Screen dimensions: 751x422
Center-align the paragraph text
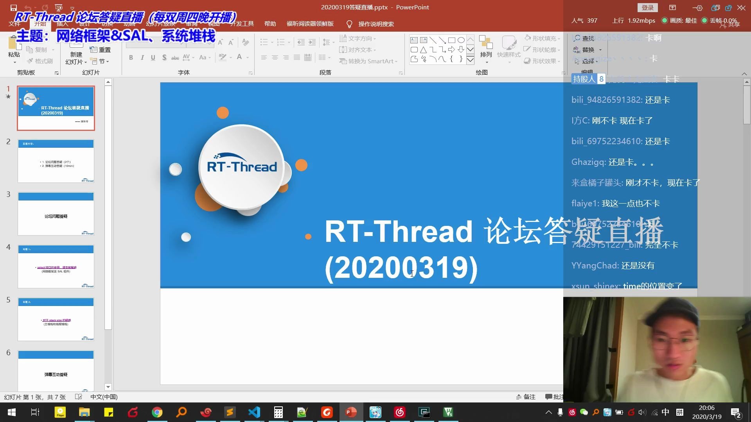click(275, 57)
